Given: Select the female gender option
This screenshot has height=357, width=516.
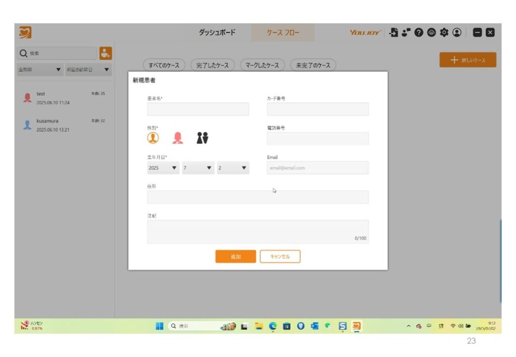Looking at the screenshot, I should (177, 137).
